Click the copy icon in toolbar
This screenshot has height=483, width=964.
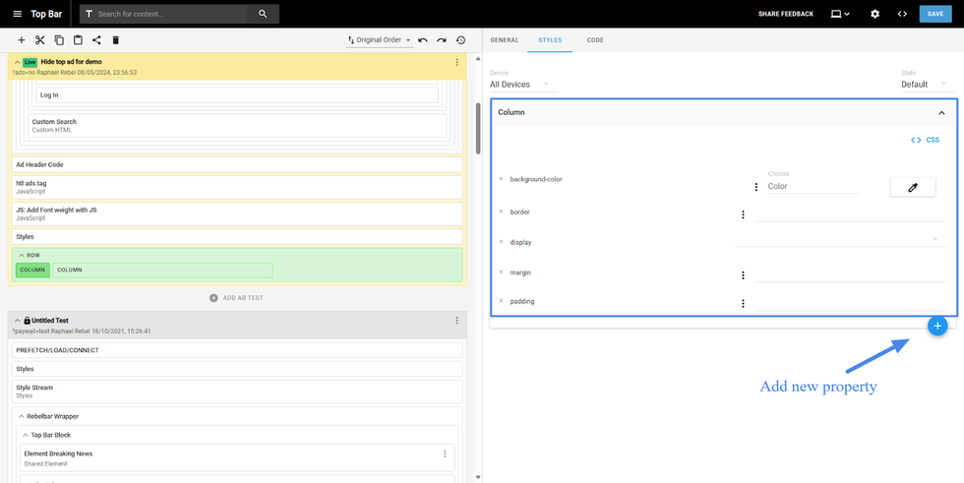(59, 40)
